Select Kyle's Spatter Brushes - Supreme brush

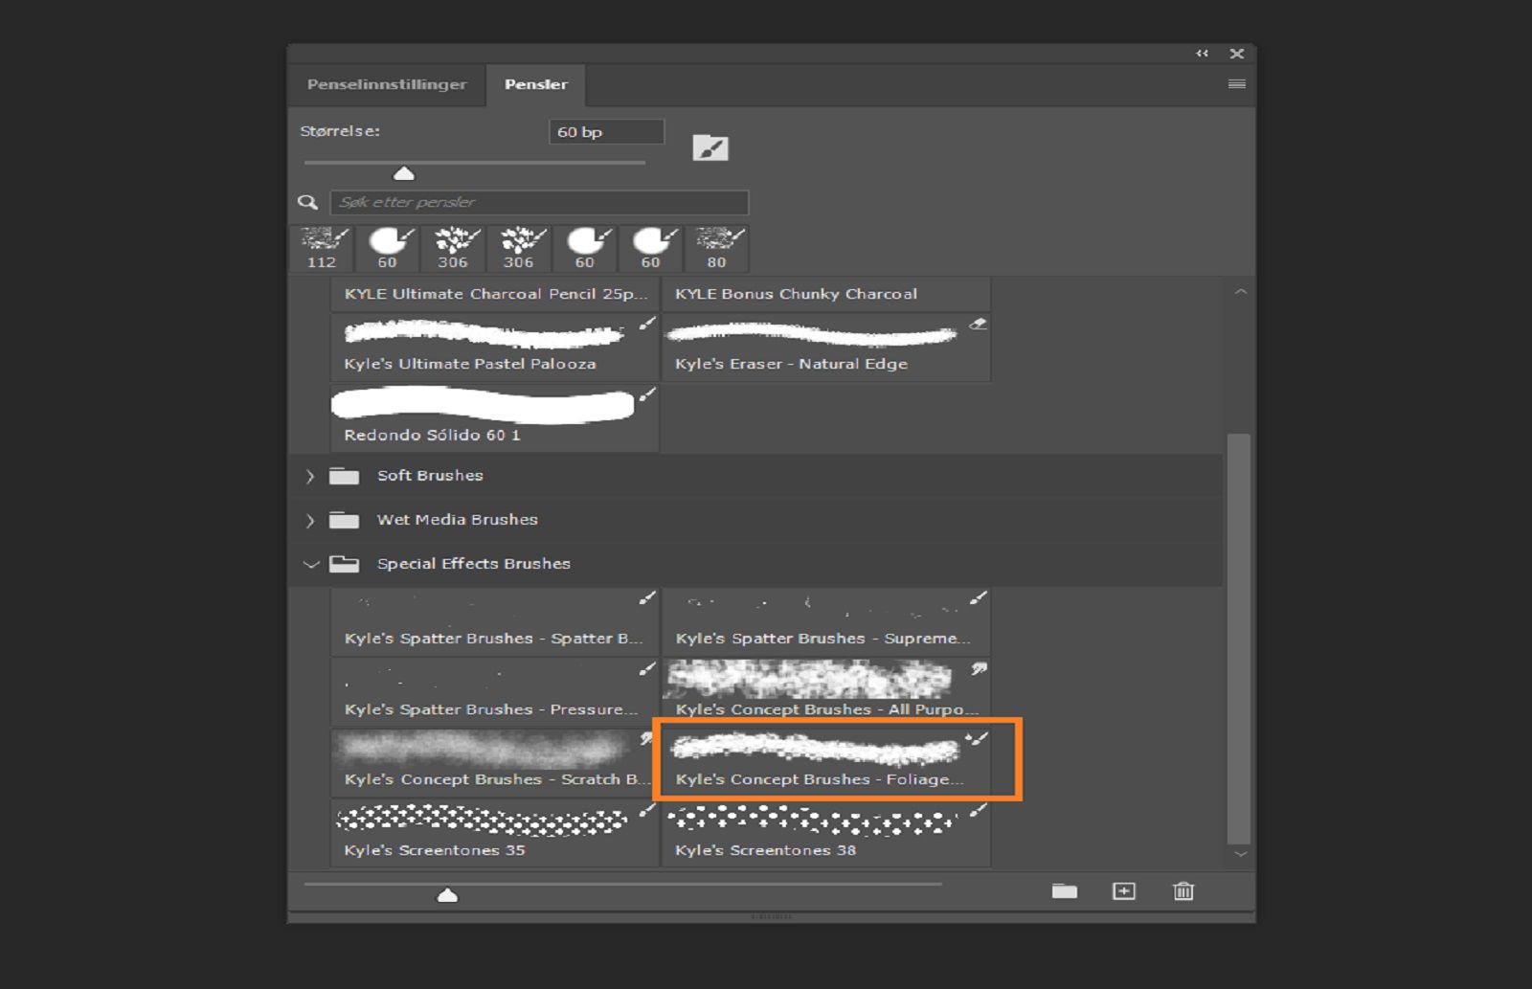coord(825,621)
